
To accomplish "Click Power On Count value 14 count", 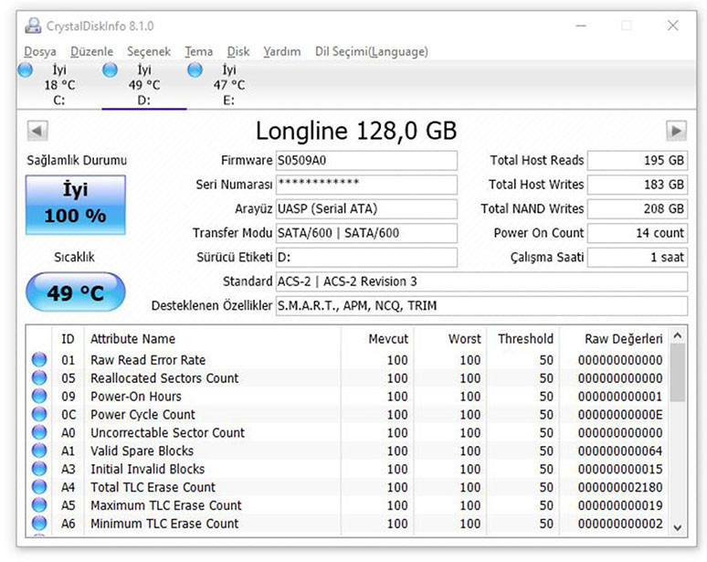I will (638, 233).
